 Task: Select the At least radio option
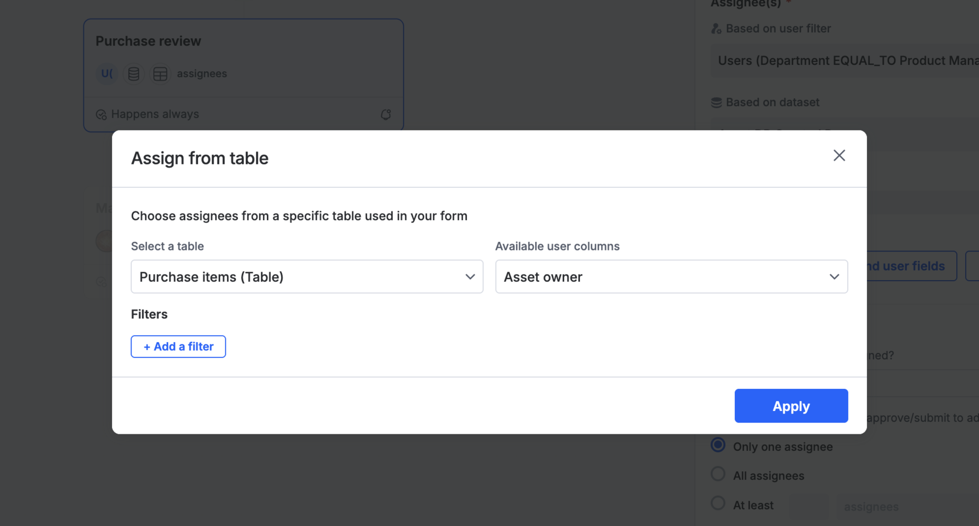pyautogui.click(x=718, y=504)
